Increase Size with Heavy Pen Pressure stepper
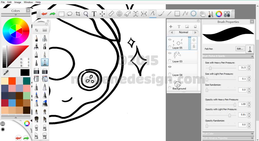The width and height of the screenshot is (259, 141). point(249,66)
